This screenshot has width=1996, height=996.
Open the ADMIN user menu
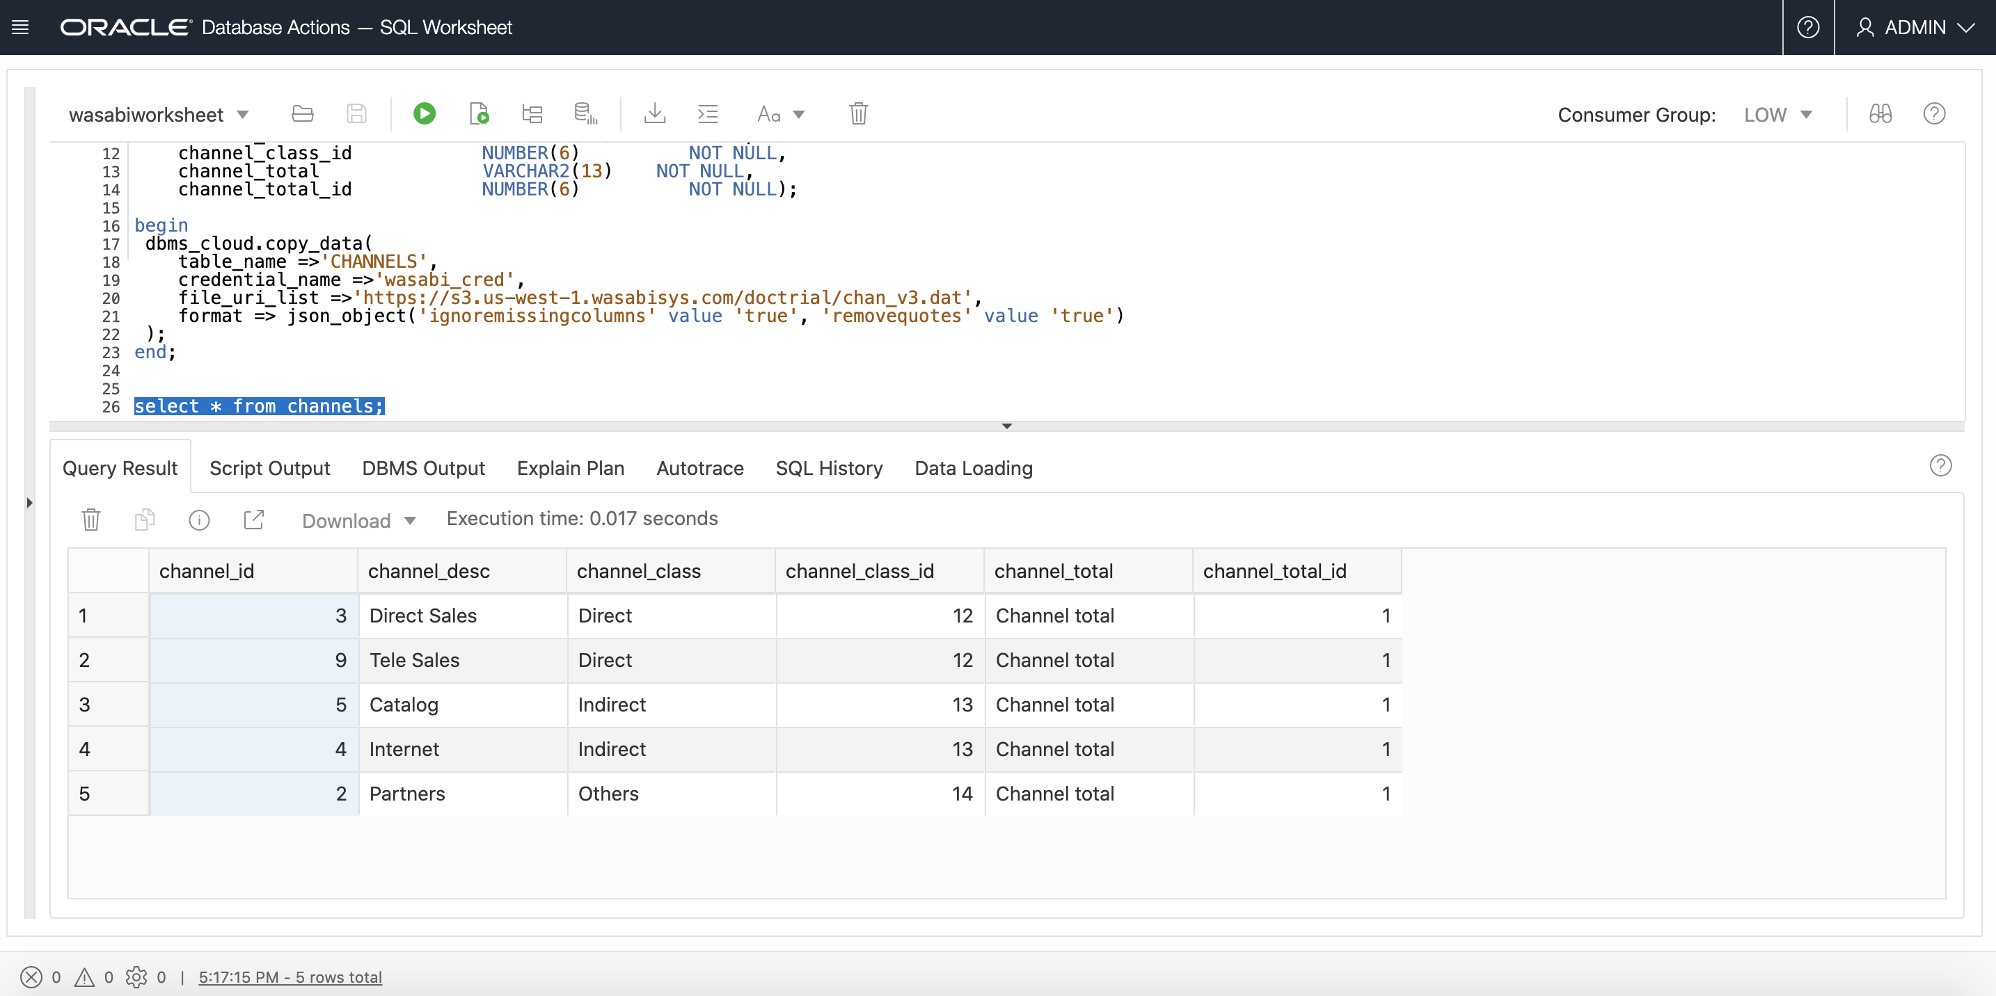tap(1915, 27)
